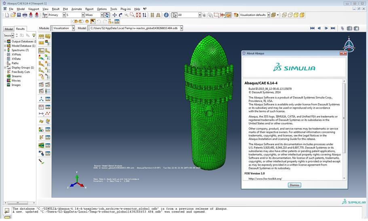
Task: Select XYPlots in results tree
Action: pyautogui.click(x=16, y=55)
